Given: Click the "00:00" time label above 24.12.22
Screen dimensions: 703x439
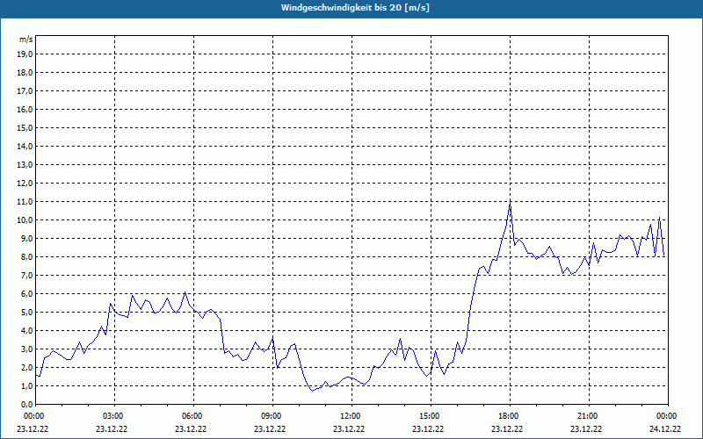Looking at the screenshot, I should (x=665, y=416).
